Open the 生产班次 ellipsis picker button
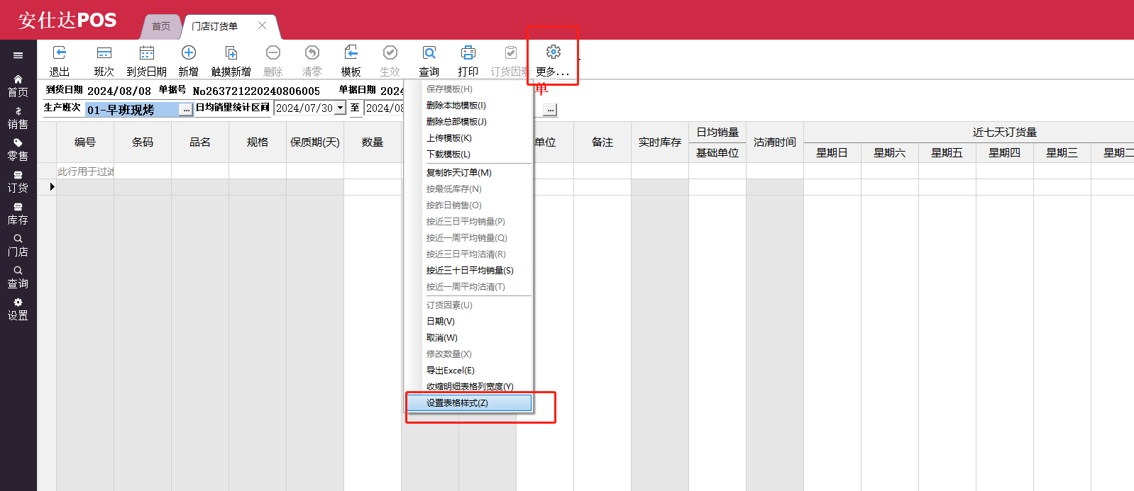 coord(186,110)
